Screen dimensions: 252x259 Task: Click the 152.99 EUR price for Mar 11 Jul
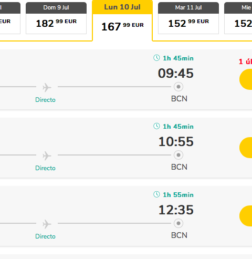tap(188, 23)
